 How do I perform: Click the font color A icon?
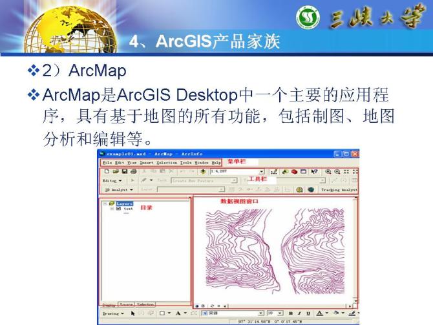[319, 313]
